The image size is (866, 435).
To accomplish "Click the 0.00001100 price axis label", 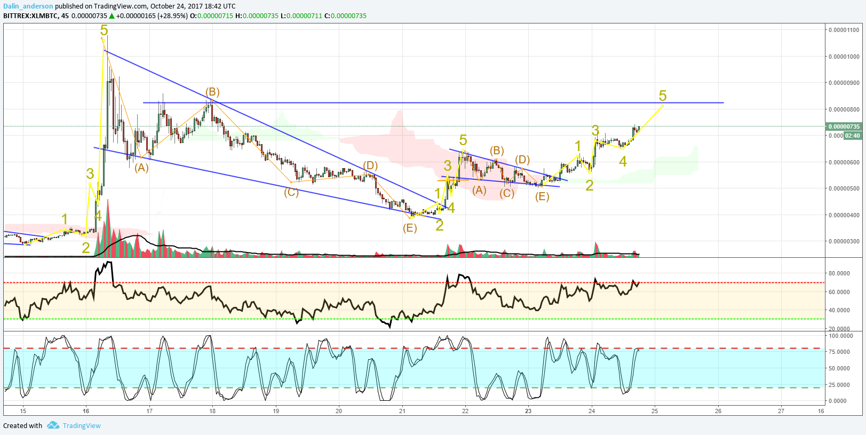I will [x=844, y=30].
